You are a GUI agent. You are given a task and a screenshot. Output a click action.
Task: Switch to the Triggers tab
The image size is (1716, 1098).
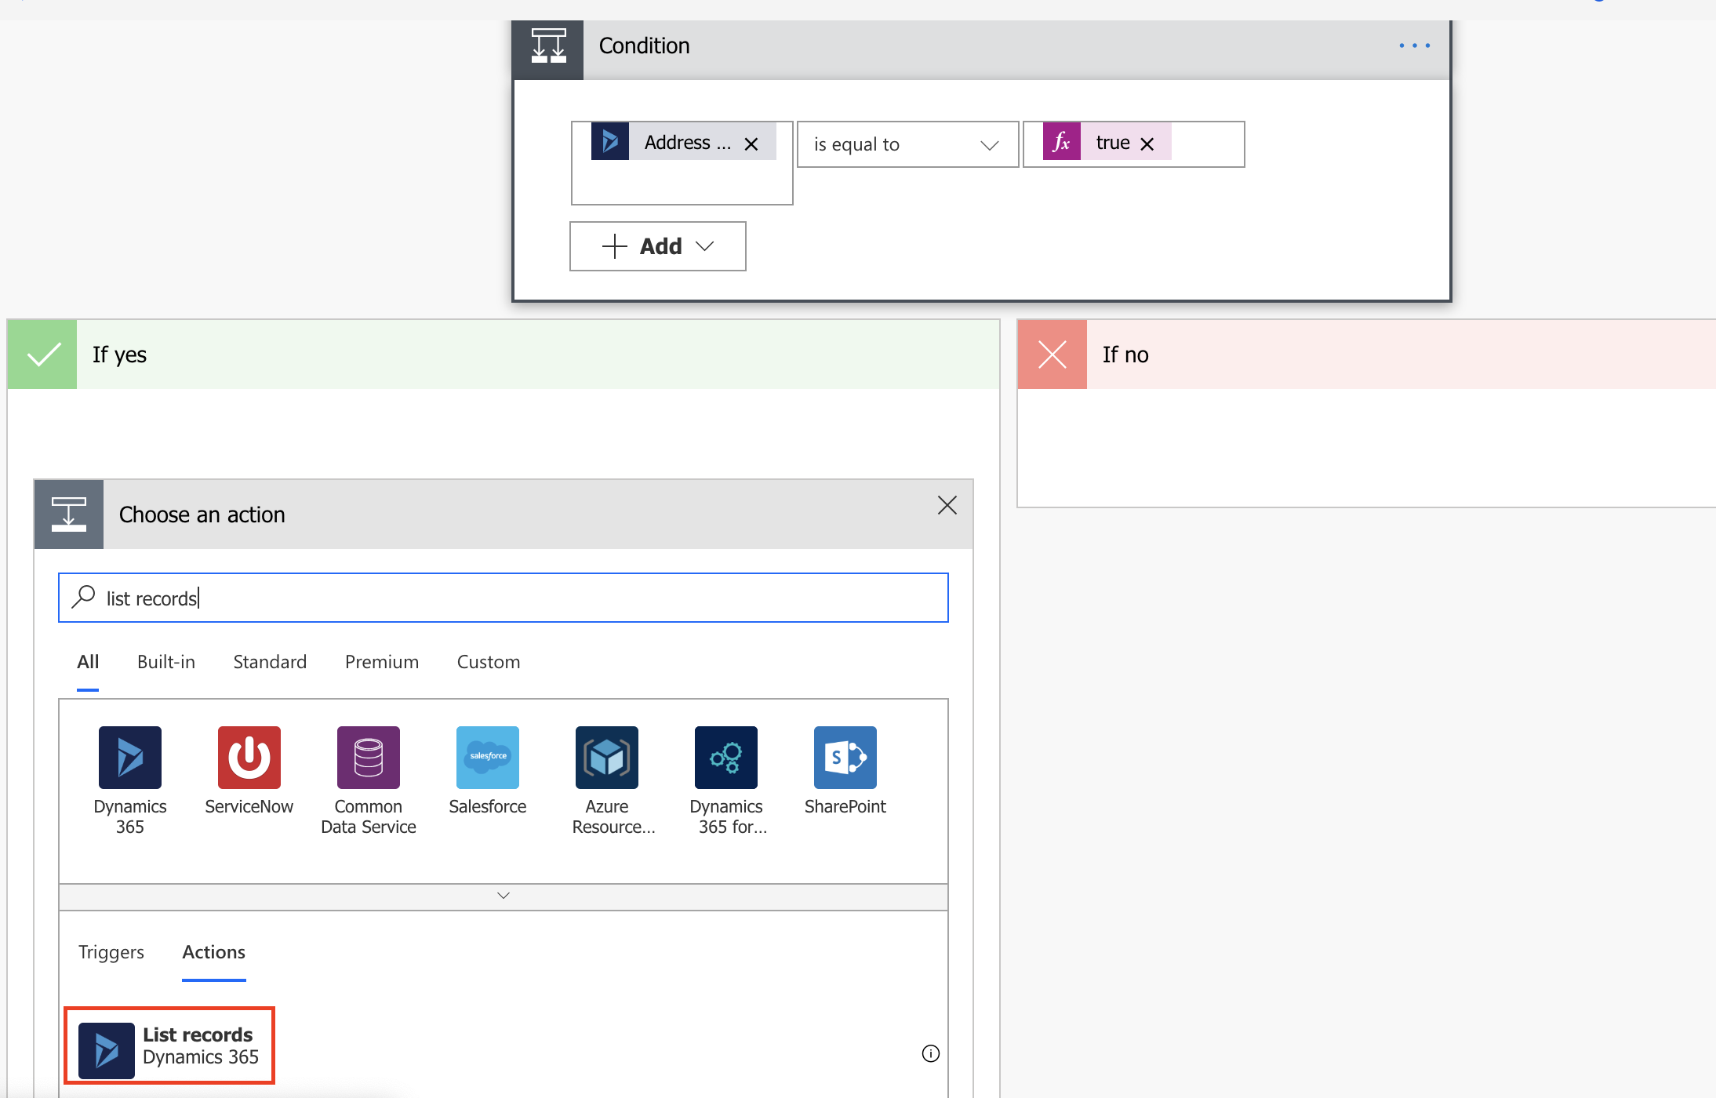[111, 952]
